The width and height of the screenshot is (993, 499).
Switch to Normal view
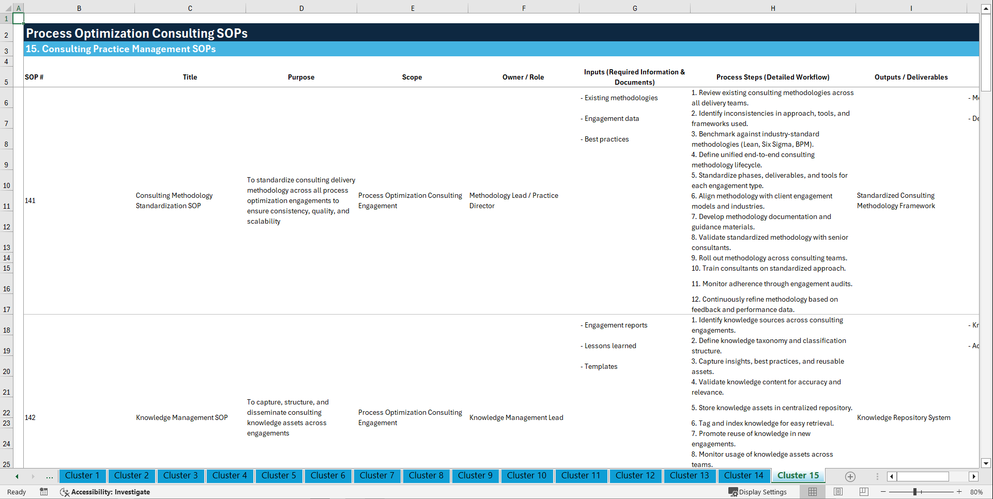813,492
